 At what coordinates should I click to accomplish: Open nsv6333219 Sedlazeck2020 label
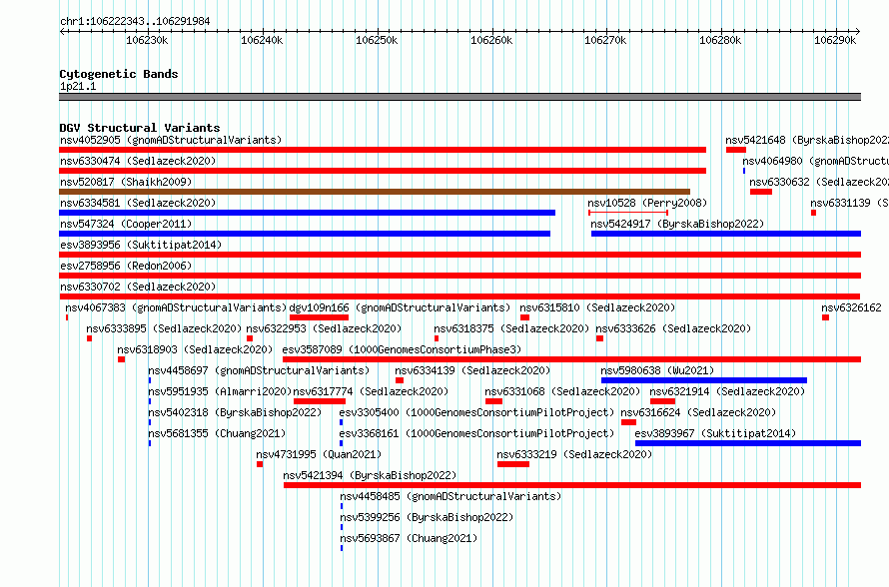(574, 454)
